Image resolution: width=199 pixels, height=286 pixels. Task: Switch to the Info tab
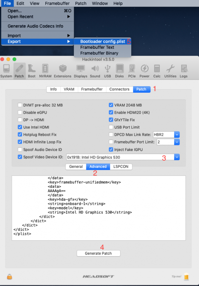click(x=53, y=89)
